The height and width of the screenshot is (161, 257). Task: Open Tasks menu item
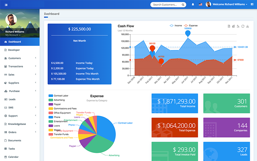tap(20, 148)
